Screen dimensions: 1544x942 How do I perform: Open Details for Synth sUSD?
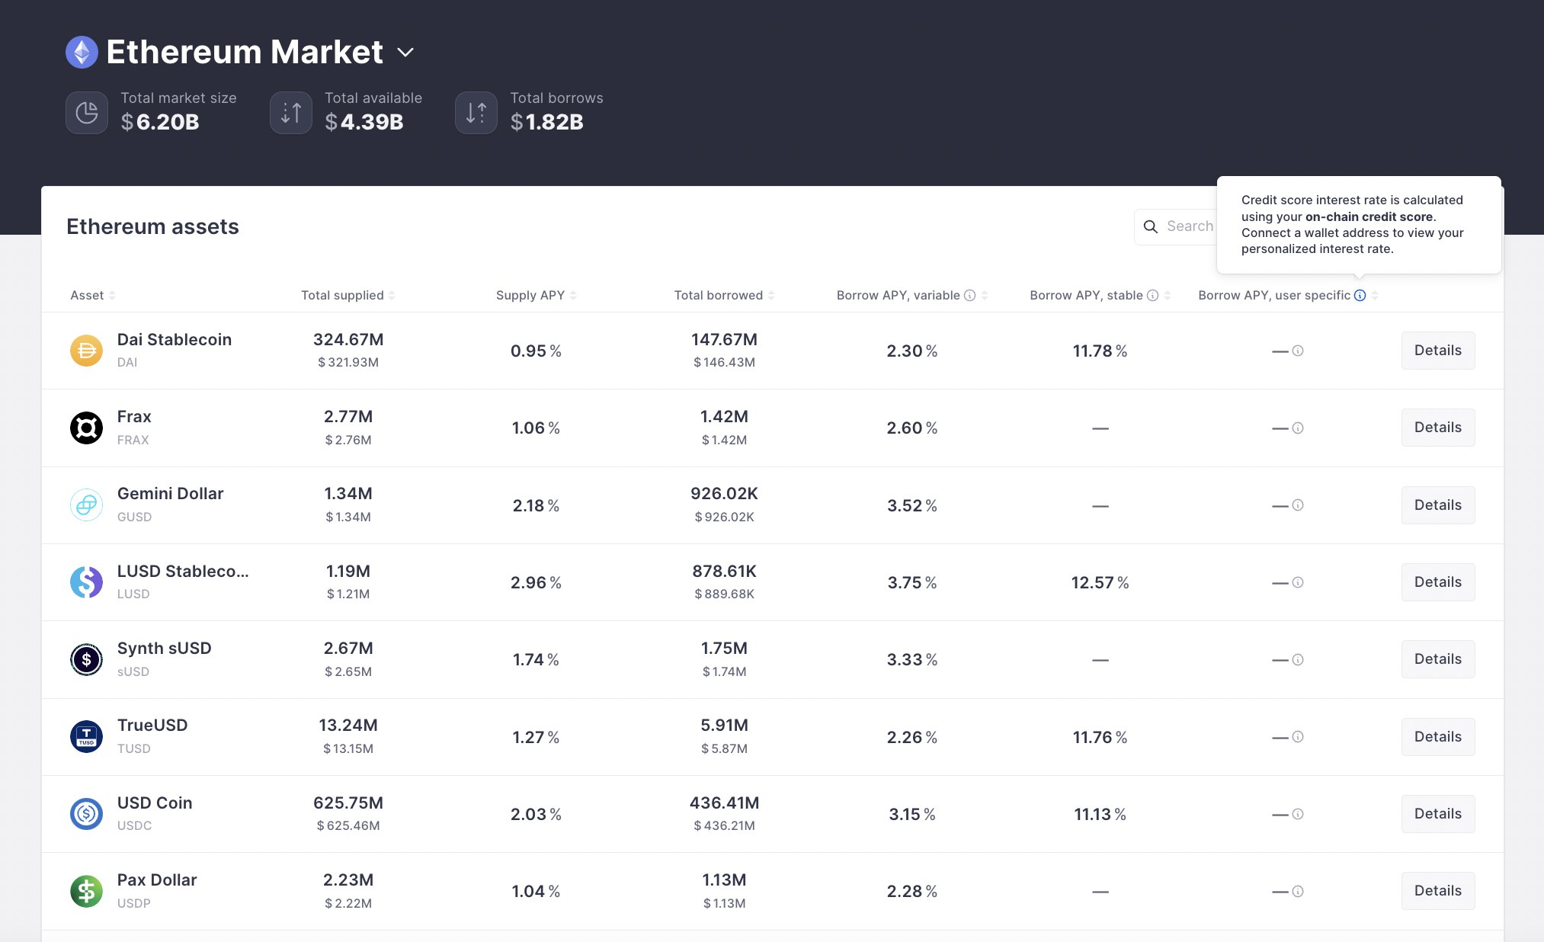pos(1437,659)
